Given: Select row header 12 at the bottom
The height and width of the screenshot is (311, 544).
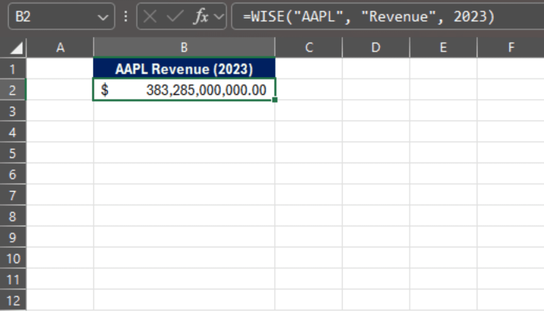Looking at the screenshot, I should (x=13, y=300).
